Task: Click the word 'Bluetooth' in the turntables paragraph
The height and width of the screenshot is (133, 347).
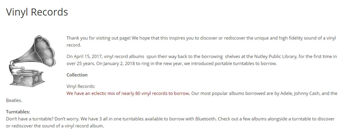Action: point(205,119)
